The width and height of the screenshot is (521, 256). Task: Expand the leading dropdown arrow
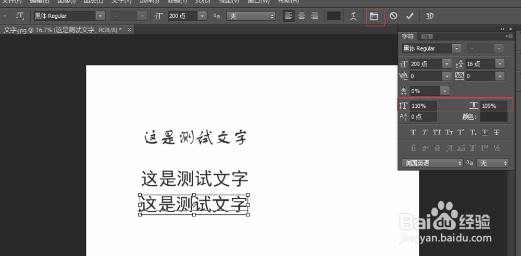pyautogui.click(x=500, y=64)
